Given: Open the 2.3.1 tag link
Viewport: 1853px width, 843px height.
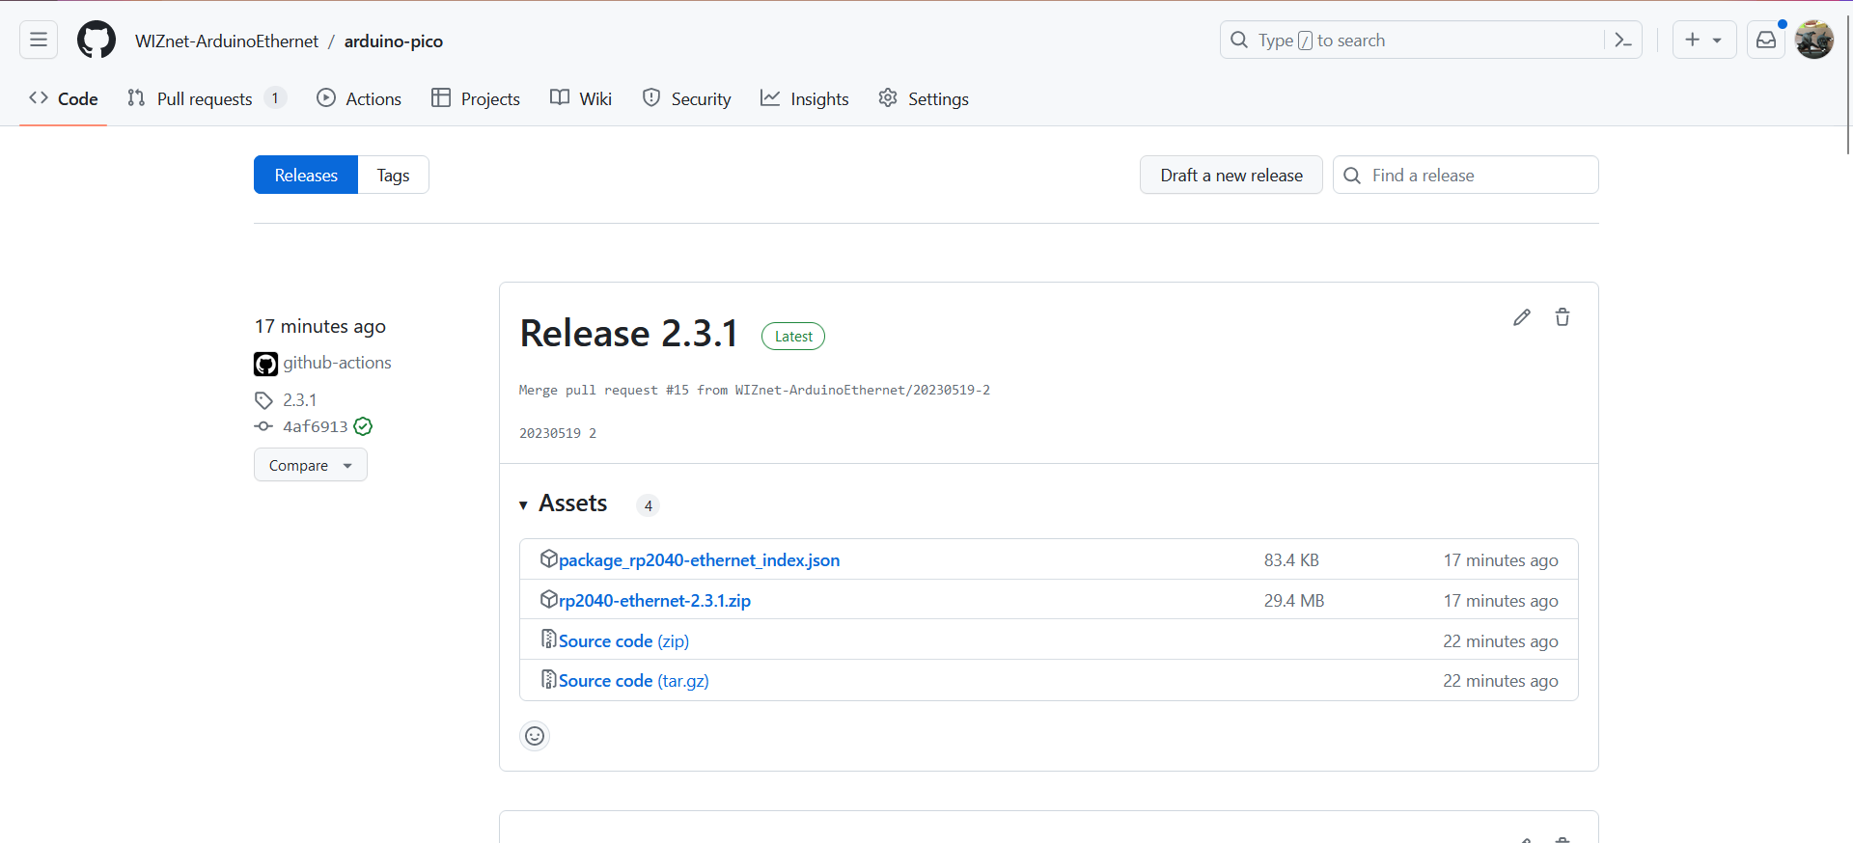Looking at the screenshot, I should click(x=300, y=400).
